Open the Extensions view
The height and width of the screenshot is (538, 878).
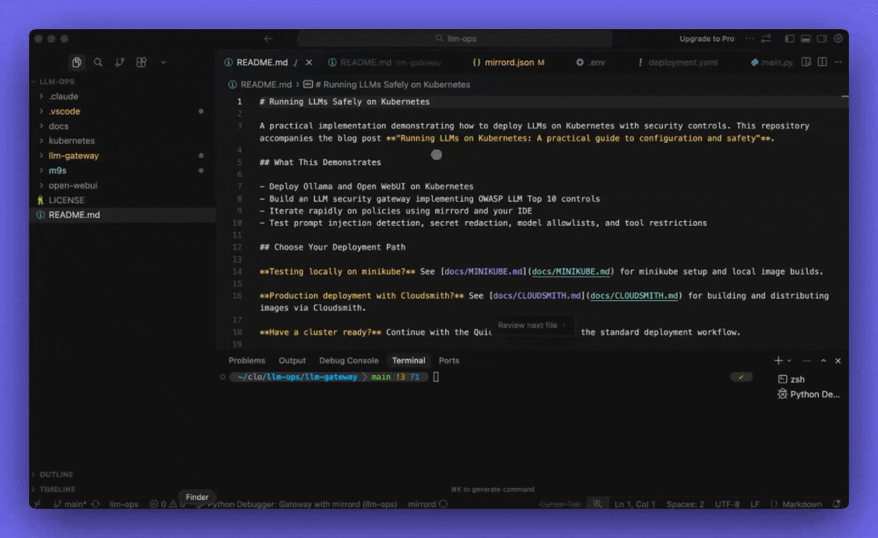(x=140, y=63)
